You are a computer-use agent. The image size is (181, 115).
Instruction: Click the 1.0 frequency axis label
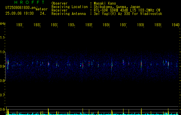[3, 52]
